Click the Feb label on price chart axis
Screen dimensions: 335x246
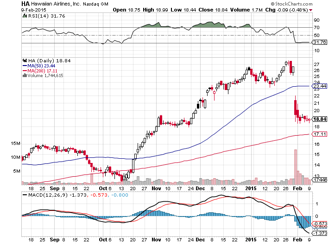[x=297, y=189]
